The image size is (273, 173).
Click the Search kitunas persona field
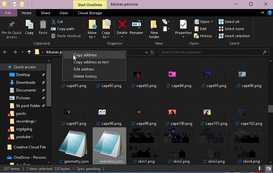[214, 52]
